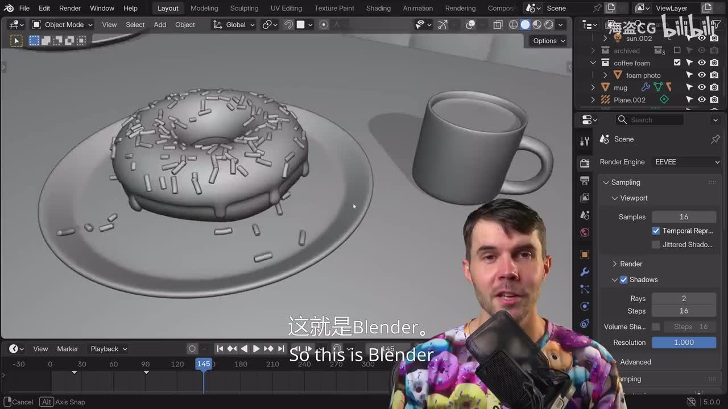
Task: Click the viewport Samples value field
Action: coord(684,217)
